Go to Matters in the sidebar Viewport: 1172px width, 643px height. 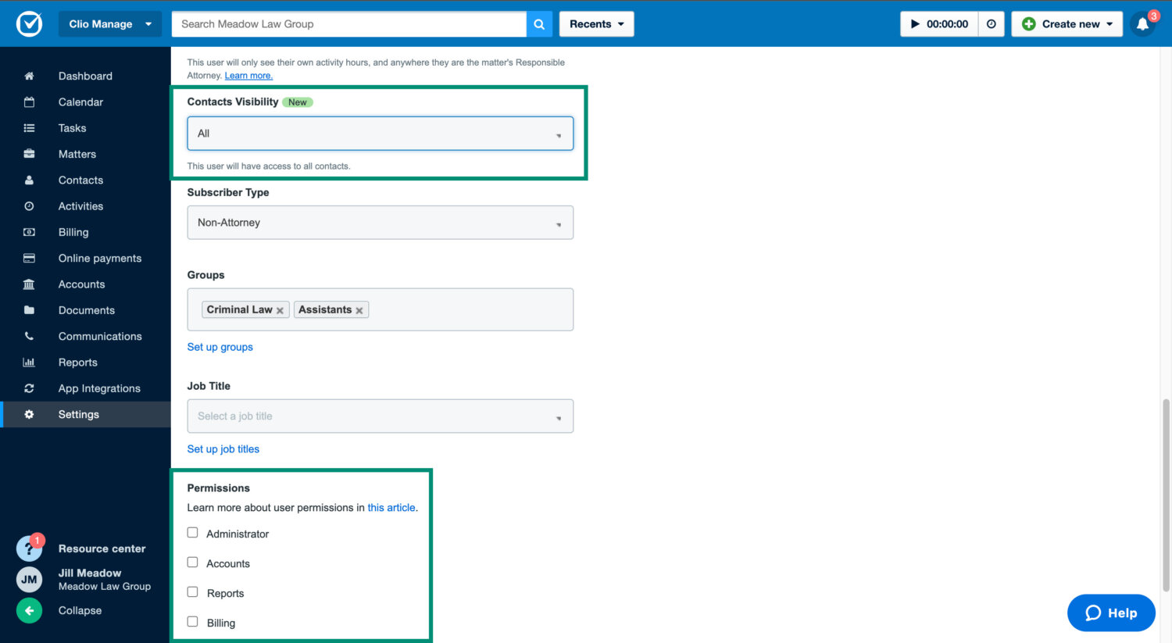[77, 154]
